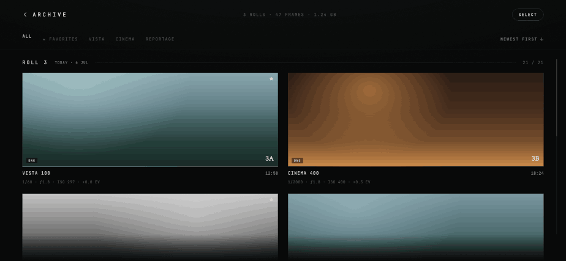Open the Newest First sort dropdown
566x261 pixels.
click(x=522, y=39)
